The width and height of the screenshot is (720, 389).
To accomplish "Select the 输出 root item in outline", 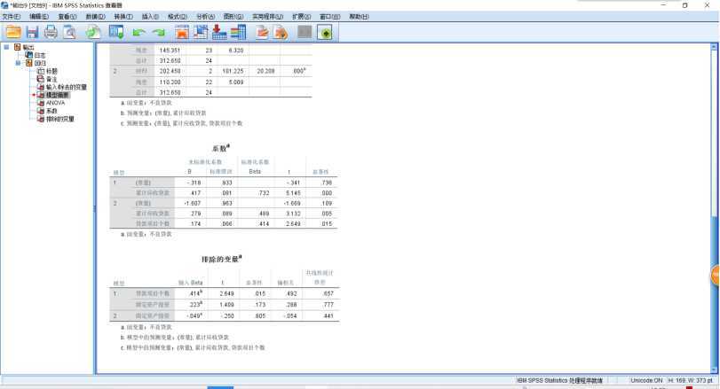I will click(x=28, y=47).
